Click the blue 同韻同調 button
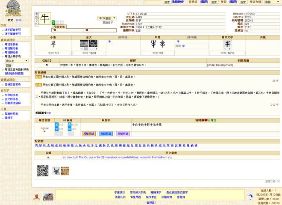Image resolution: width=282 pixels, height=205 pixels. [x=106, y=134]
